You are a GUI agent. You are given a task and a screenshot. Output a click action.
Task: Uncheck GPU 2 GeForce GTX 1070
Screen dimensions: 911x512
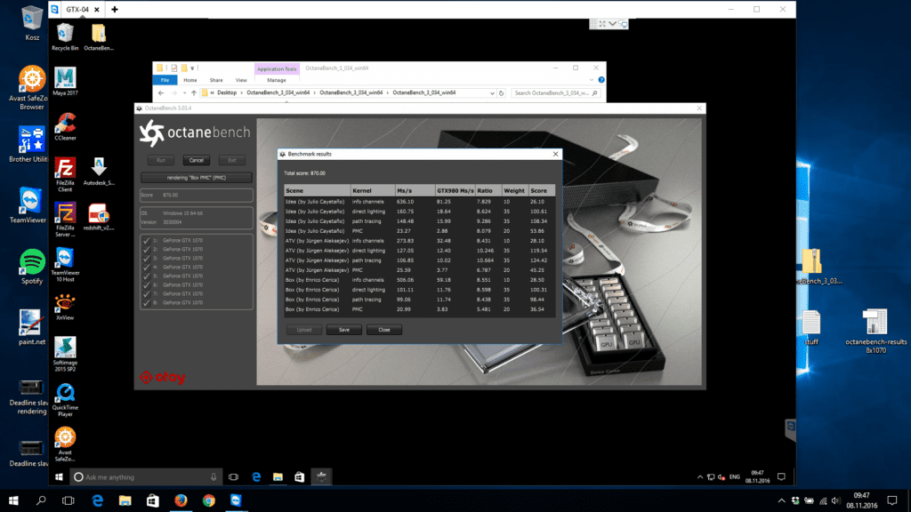click(147, 249)
